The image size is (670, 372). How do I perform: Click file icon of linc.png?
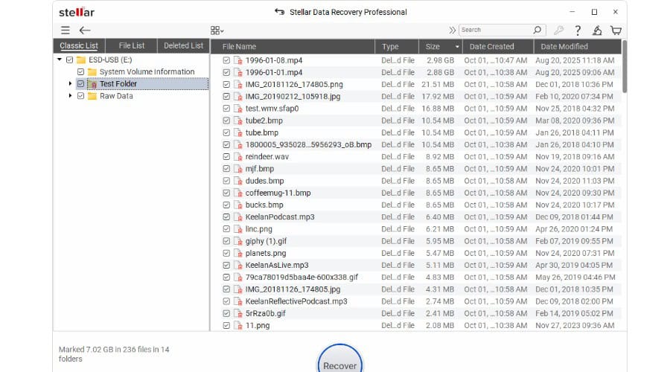tap(238, 229)
